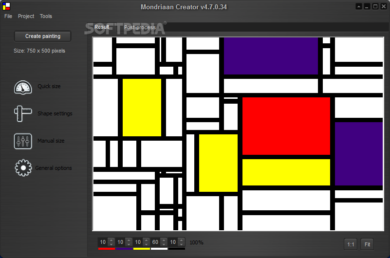Viewport: 390px width, 258px height.
Task: Click the 100% total label
Action: (x=197, y=242)
